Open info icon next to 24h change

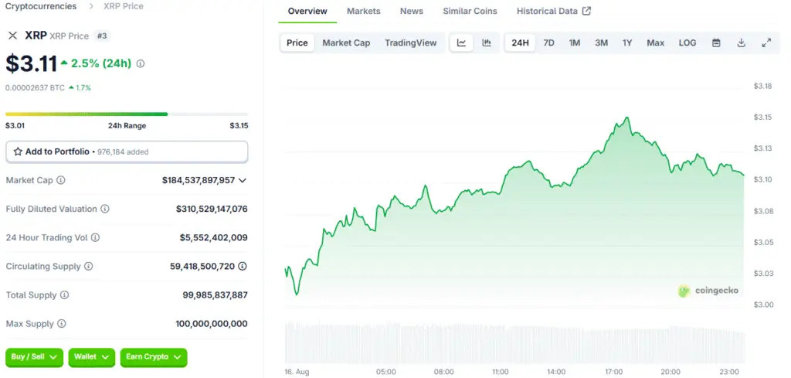tap(141, 63)
